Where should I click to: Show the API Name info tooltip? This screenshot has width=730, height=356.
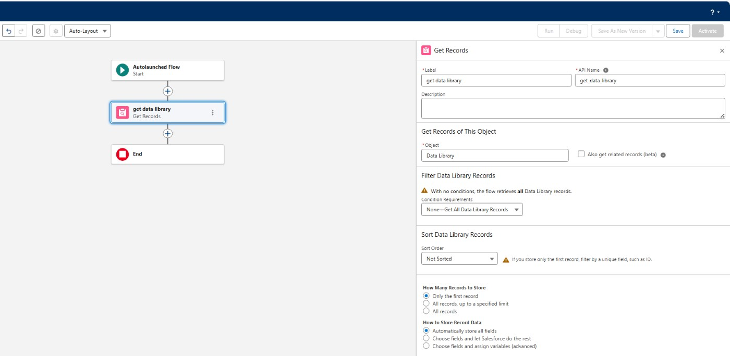tap(605, 70)
